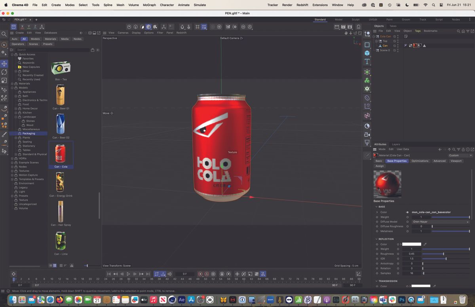This screenshot has width=475, height=307.
Task: Click the highlighted Snapping icon in top toolbar
Action: [204, 27]
